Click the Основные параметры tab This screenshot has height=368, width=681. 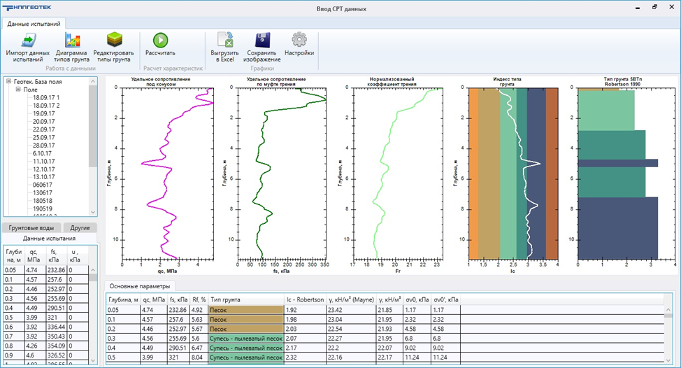pyautogui.click(x=141, y=285)
